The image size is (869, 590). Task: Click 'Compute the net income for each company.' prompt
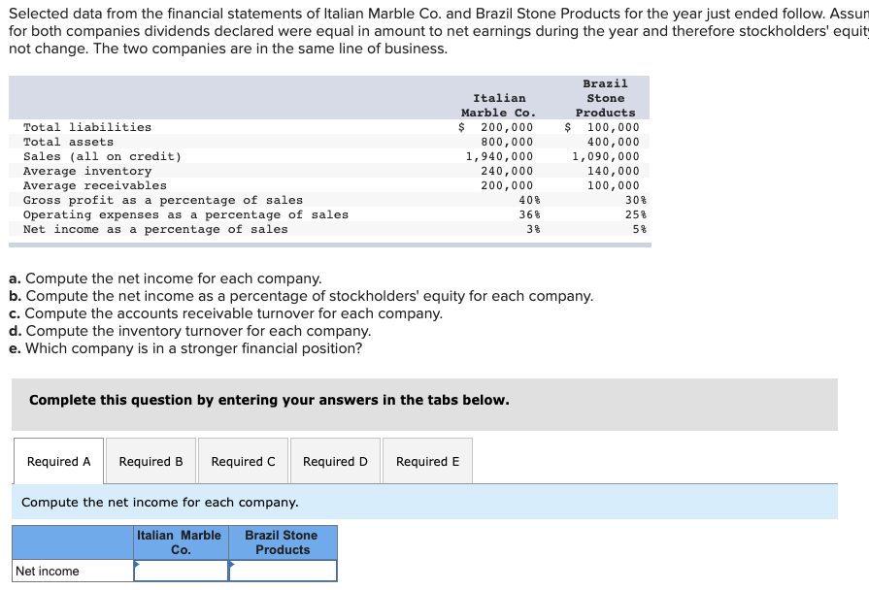point(160,502)
